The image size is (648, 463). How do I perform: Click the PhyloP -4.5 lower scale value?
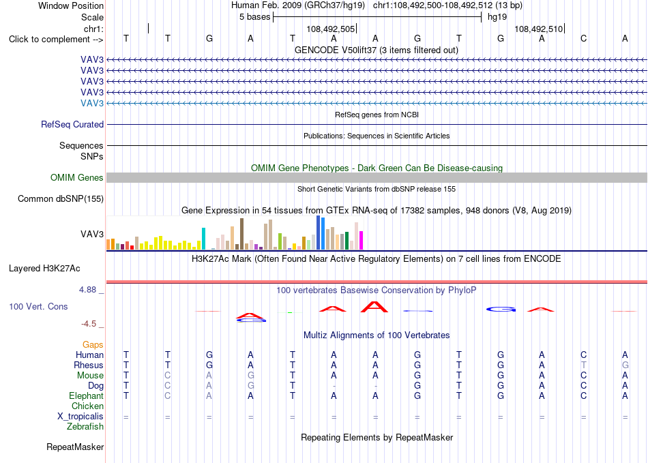(x=89, y=323)
